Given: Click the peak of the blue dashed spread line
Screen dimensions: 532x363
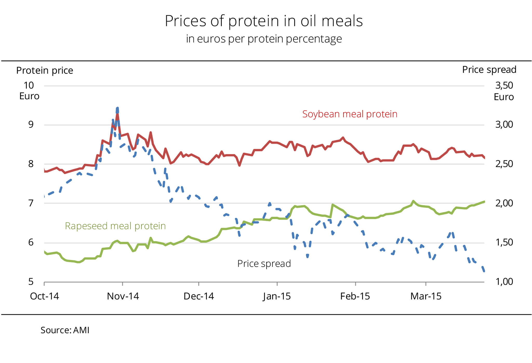Looking at the screenshot, I should coord(118,108).
